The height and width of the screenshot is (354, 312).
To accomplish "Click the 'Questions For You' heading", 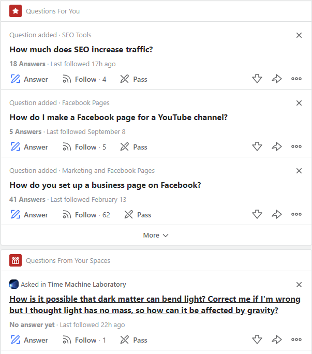I will click(x=53, y=11).
